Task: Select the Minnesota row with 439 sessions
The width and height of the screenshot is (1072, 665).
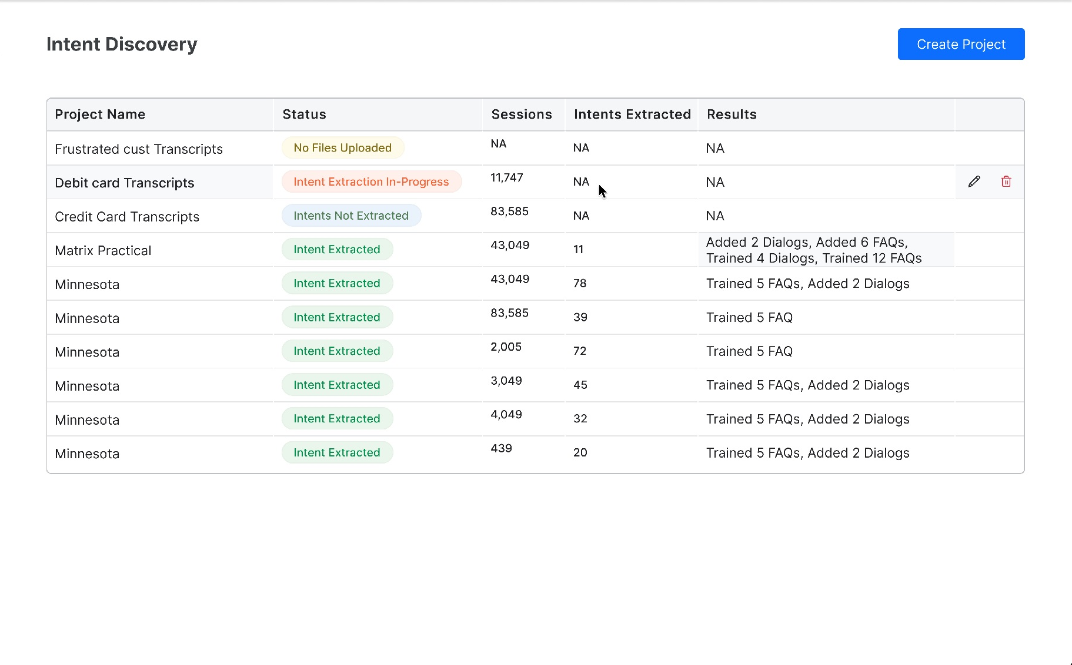Action: 87,454
